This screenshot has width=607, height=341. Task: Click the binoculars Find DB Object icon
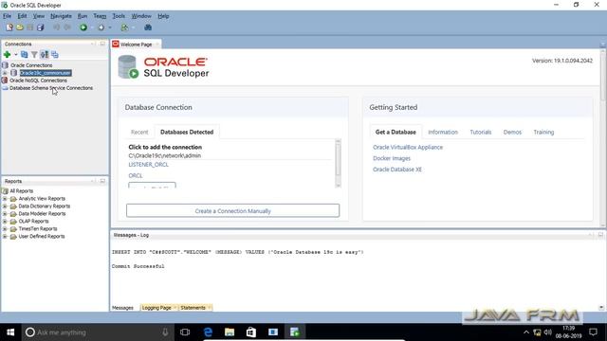tap(148, 27)
